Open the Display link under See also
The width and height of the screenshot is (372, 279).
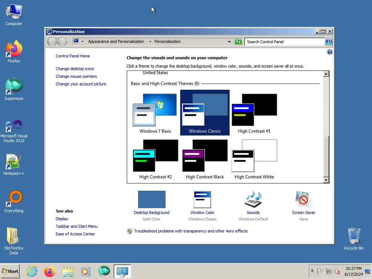pos(62,219)
